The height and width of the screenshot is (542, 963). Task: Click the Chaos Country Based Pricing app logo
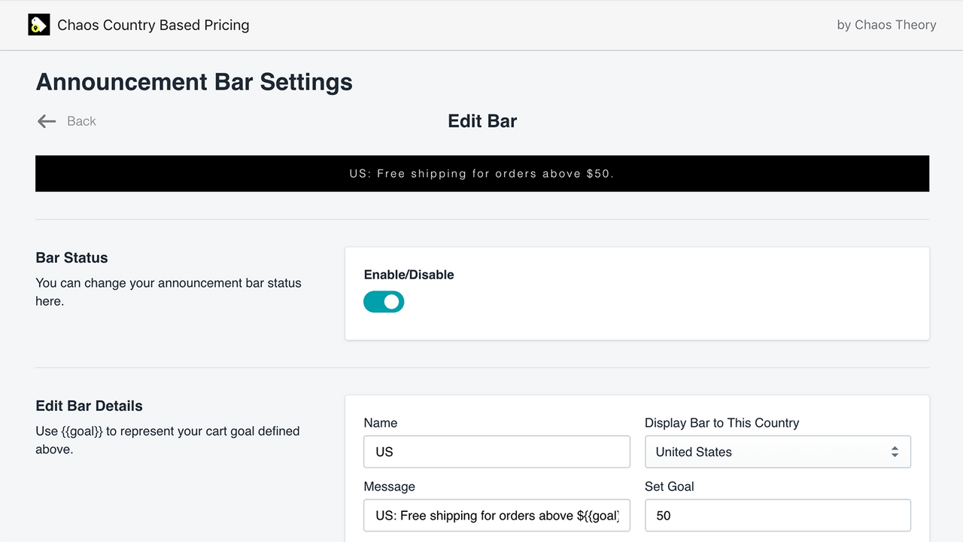39,25
